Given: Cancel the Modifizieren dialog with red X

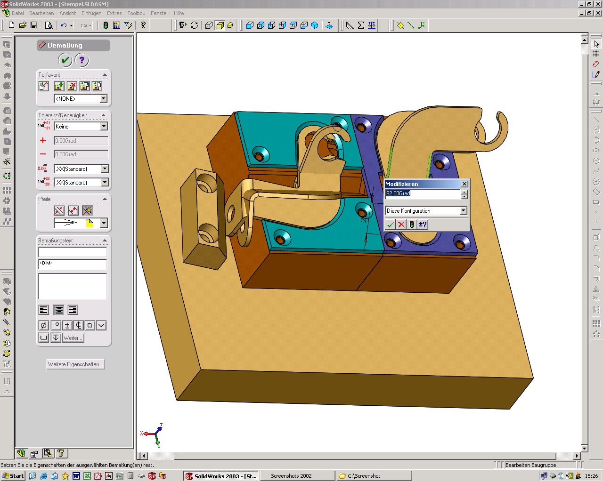Looking at the screenshot, I should [401, 225].
